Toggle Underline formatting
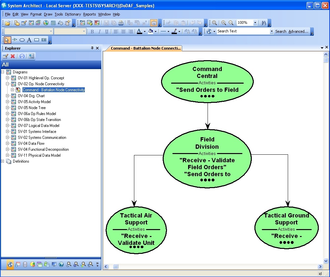330x277 pixels. (107, 32)
